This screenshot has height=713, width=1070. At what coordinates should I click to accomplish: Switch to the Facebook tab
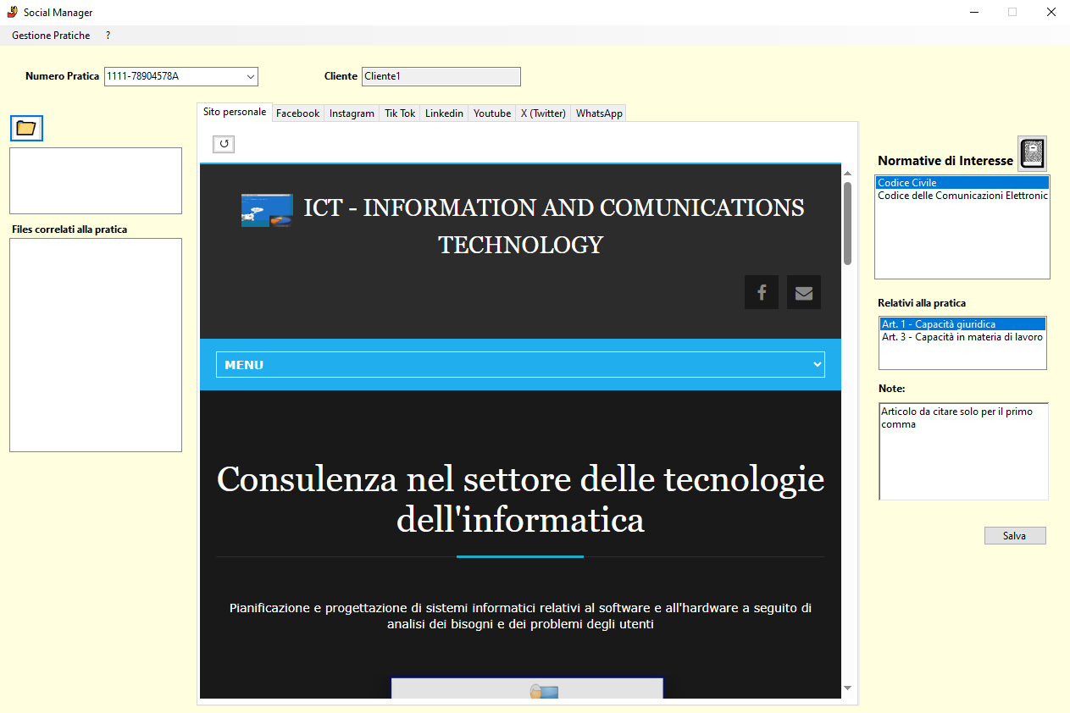click(x=298, y=113)
